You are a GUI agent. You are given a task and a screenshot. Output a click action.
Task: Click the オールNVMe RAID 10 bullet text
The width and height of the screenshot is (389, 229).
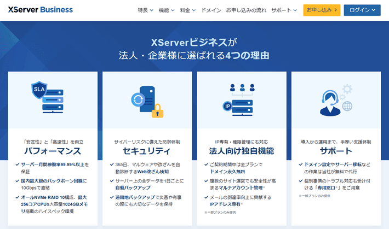[x=54, y=204]
